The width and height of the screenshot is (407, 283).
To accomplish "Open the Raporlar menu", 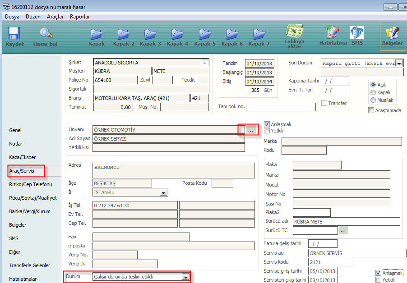I will coord(80,17).
